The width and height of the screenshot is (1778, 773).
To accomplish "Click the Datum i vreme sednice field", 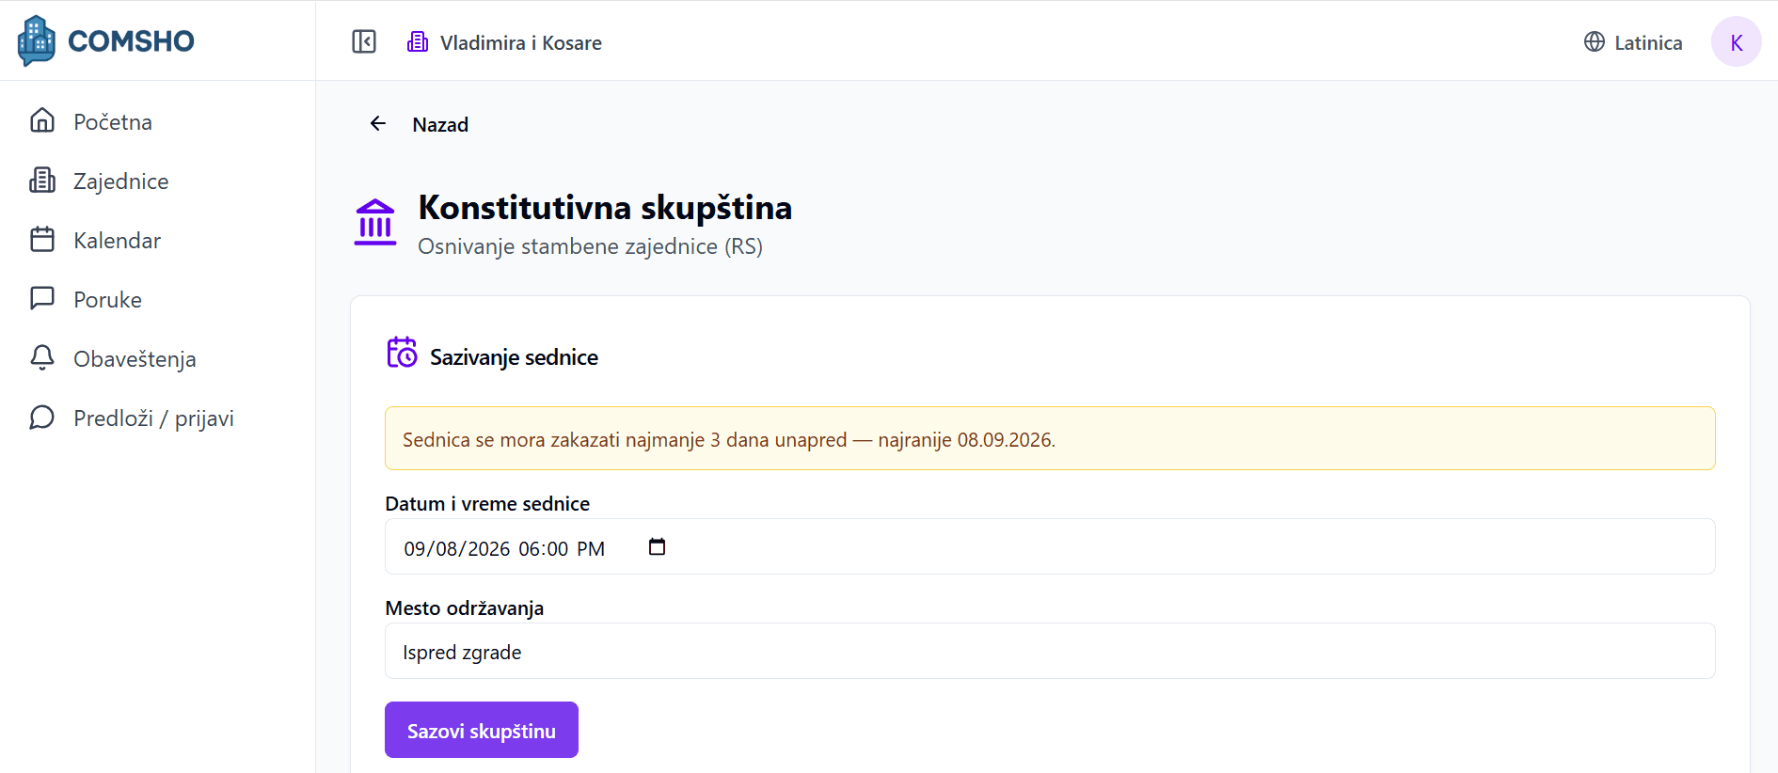I will pyautogui.click(x=1050, y=546).
